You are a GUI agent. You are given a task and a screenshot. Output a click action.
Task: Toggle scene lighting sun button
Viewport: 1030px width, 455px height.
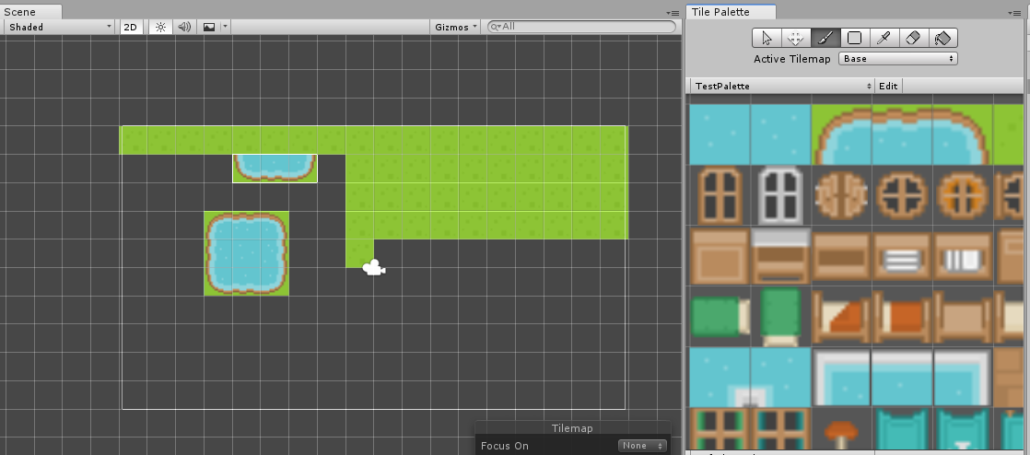[x=160, y=27]
